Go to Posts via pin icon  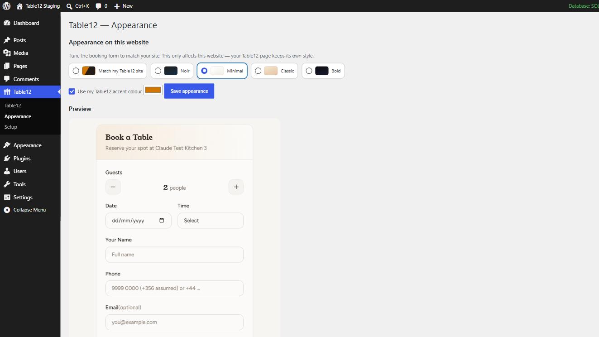pyautogui.click(x=7, y=40)
